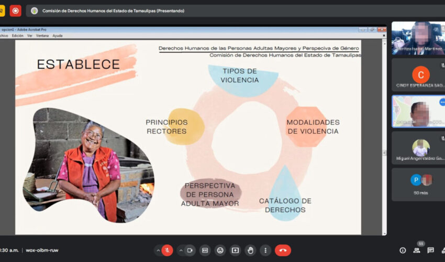
Task: Open the Ayuda menu in Acrobat
Action: tap(58, 36)
